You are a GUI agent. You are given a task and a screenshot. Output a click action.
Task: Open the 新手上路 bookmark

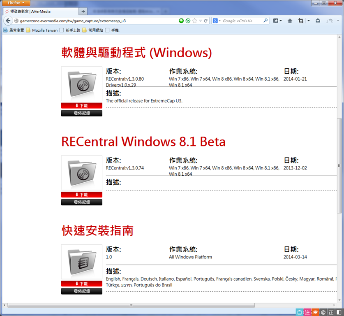click(x=70, y=30)
